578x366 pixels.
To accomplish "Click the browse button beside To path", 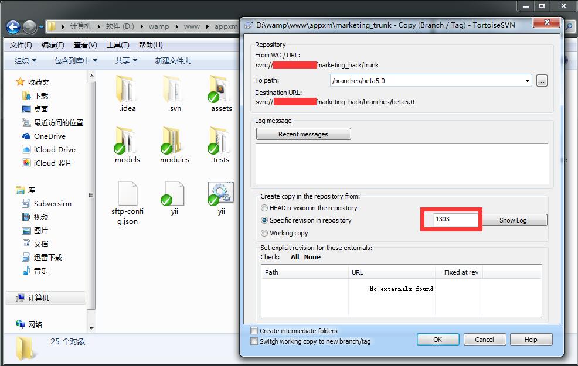I will [542, 81].
